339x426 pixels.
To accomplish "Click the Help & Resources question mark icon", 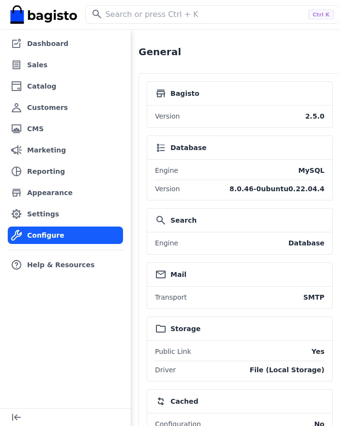I will (16, 265).
